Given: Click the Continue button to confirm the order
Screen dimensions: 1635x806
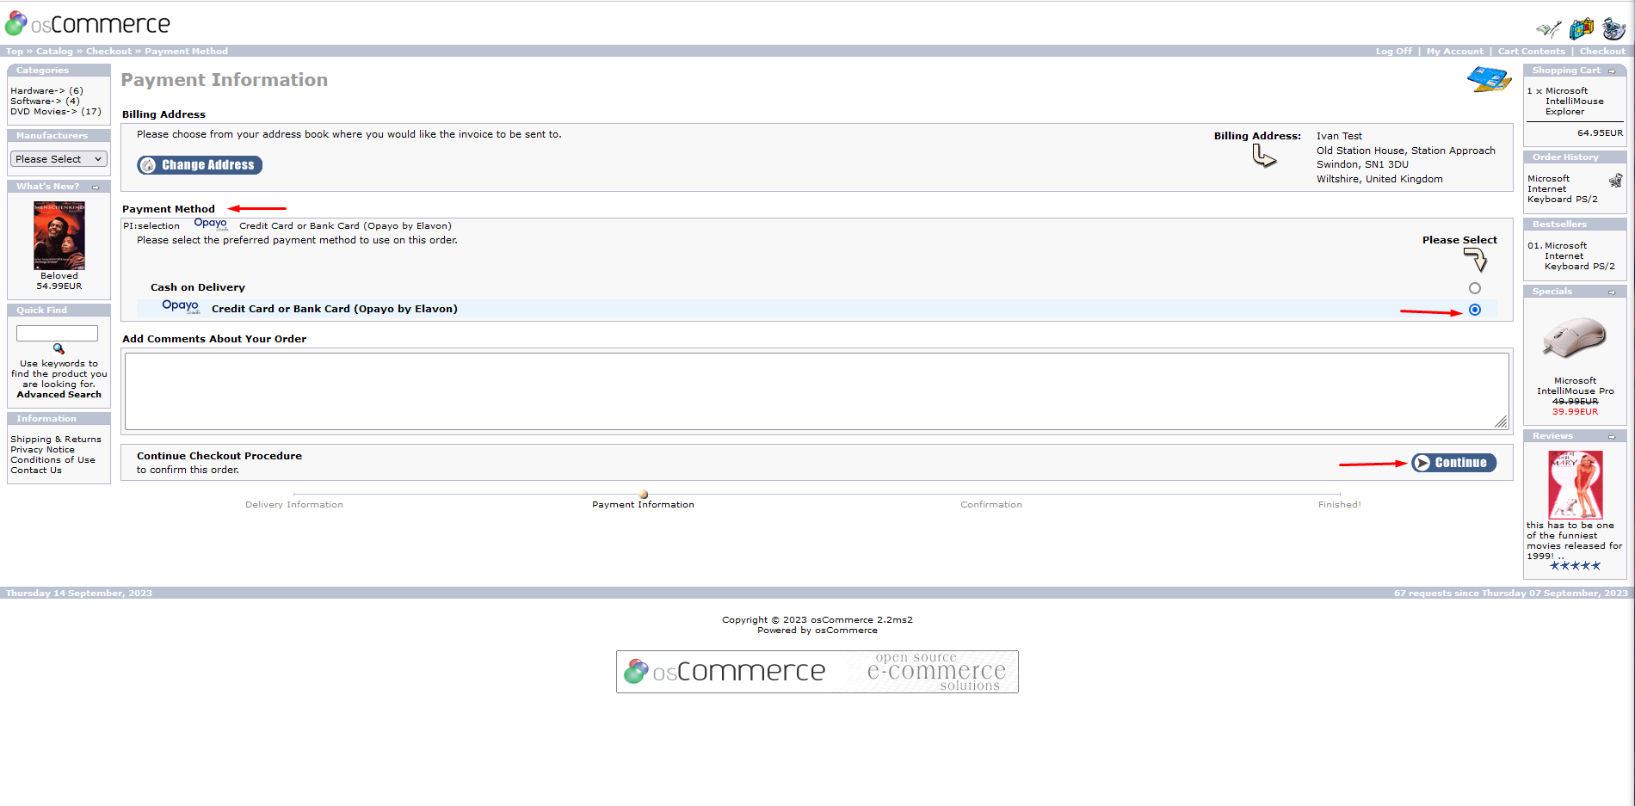Looking at the screenshot, I should point(1453,462).
